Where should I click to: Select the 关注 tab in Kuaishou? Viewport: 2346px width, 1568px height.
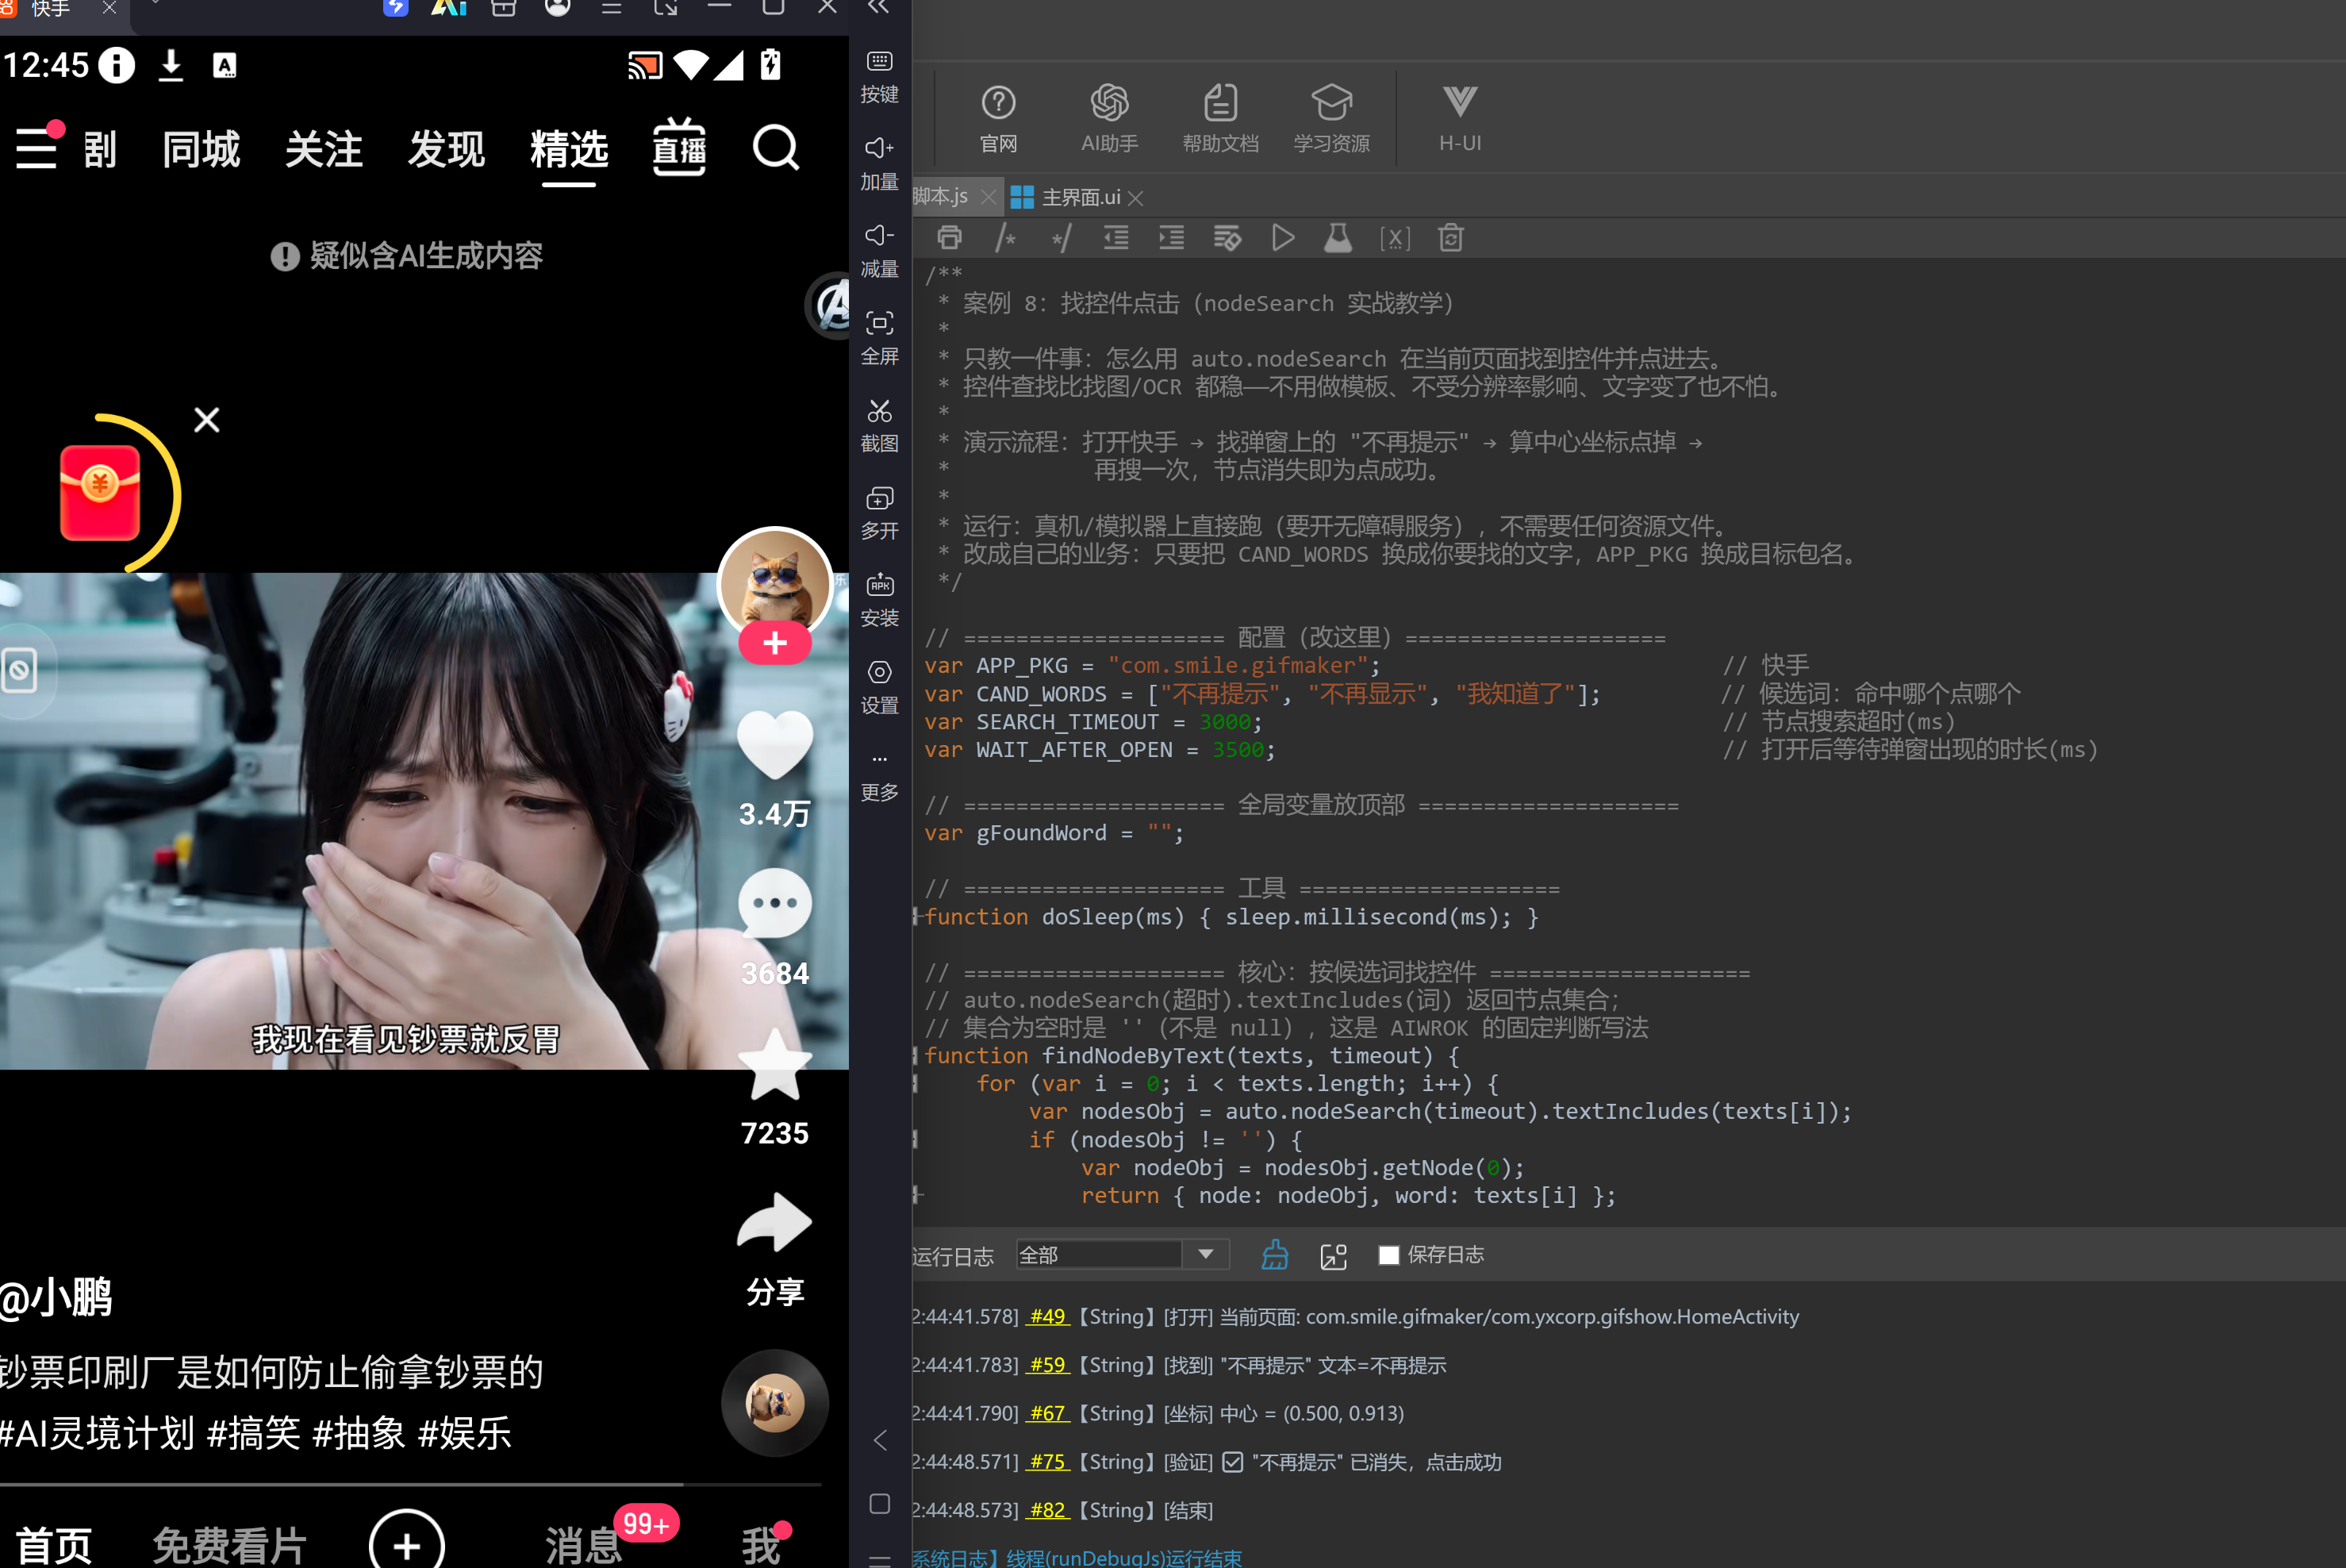pos(323,150)
